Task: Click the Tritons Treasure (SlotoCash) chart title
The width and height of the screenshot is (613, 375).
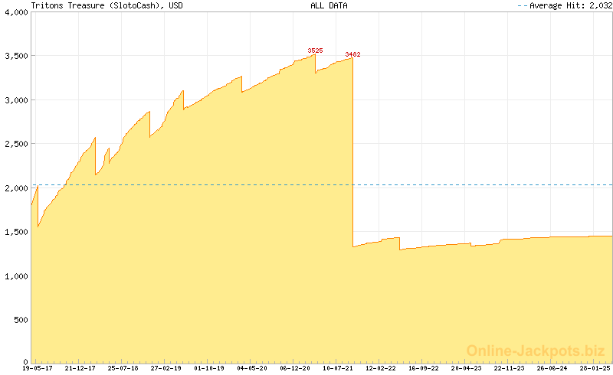Action: coord(107,5)
